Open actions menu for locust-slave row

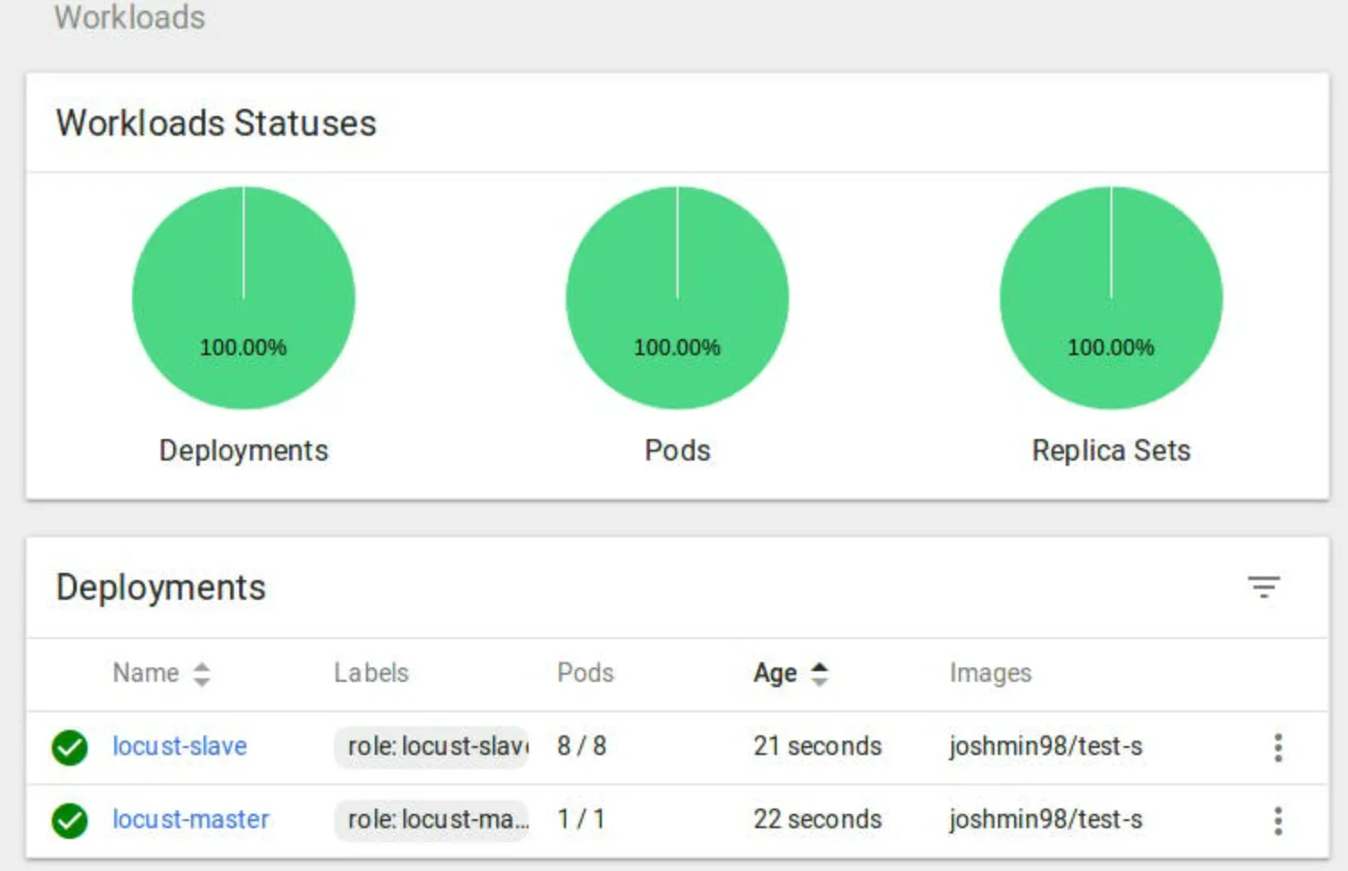coord(1277,747)
